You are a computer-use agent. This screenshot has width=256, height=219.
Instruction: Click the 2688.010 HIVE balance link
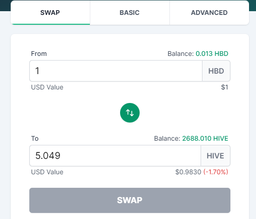205,138
